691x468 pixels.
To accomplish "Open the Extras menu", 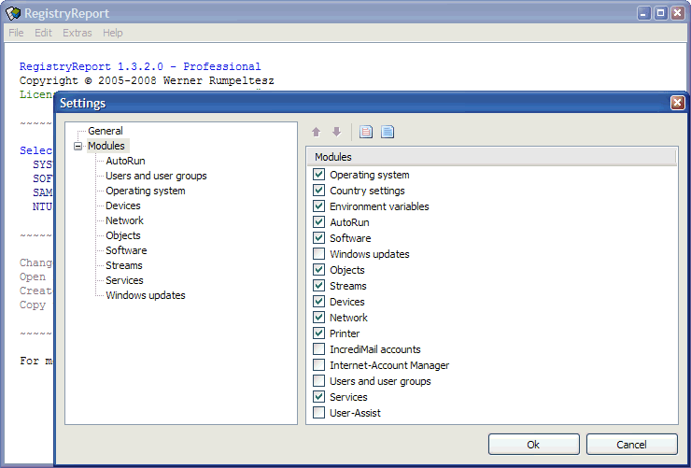I will 78,33.
